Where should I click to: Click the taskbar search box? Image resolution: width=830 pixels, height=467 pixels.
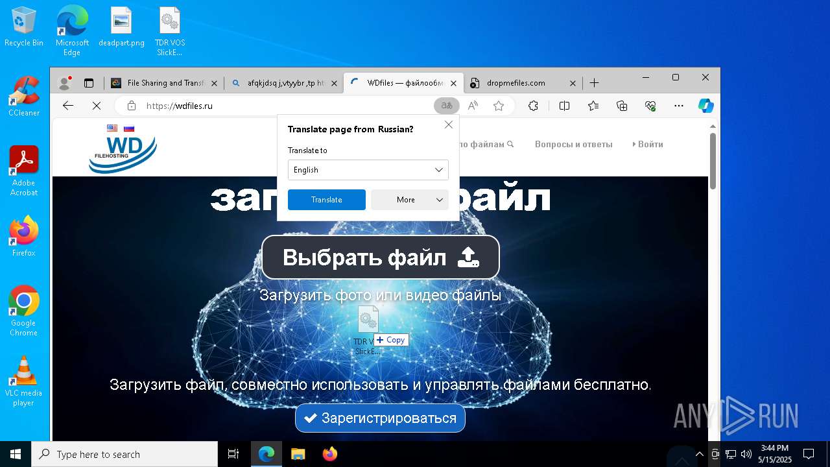point(124,454)
